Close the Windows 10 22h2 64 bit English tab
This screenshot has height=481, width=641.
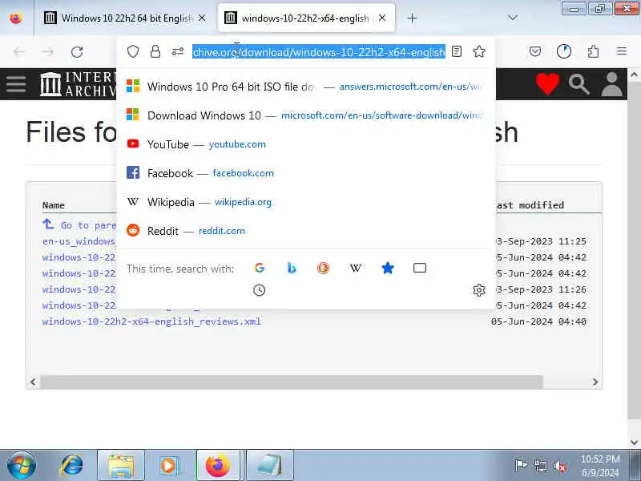[x=202, y=18]
